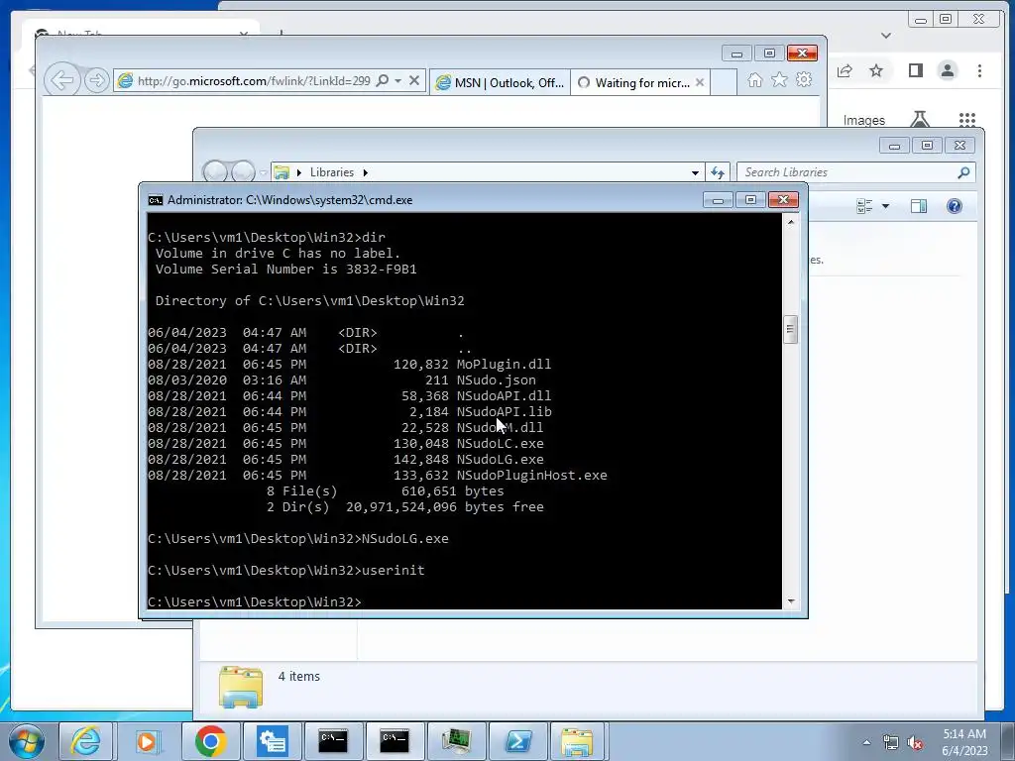
Task: Toggle the Chrome side panel
Action: click(915, 70)
